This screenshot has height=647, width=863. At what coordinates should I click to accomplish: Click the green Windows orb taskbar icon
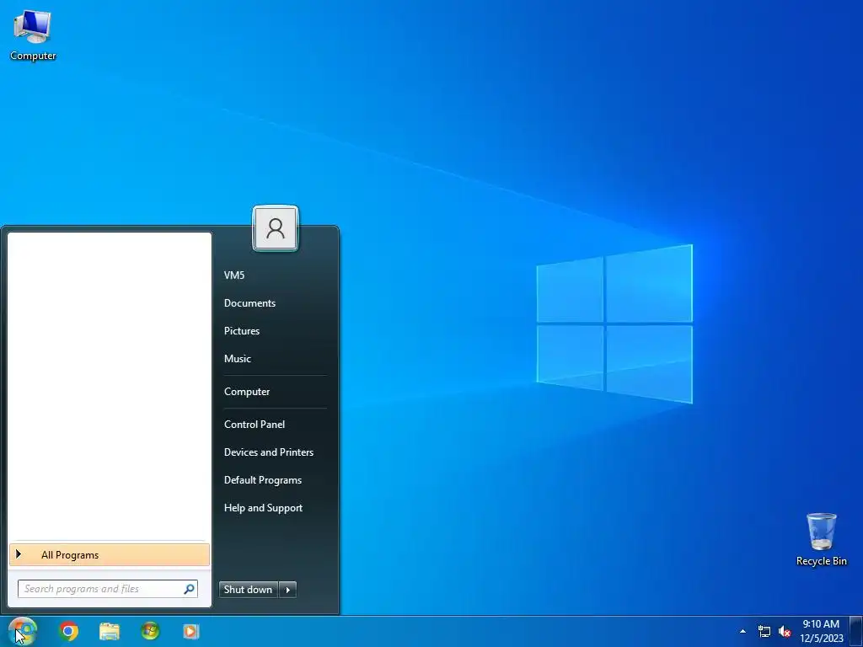(x=150, y=631)
